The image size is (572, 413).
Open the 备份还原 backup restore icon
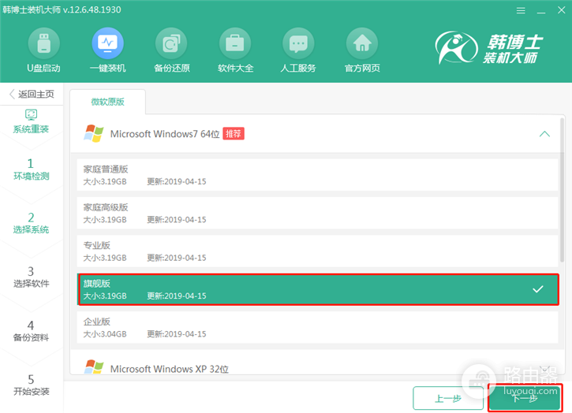pos(171,43)
